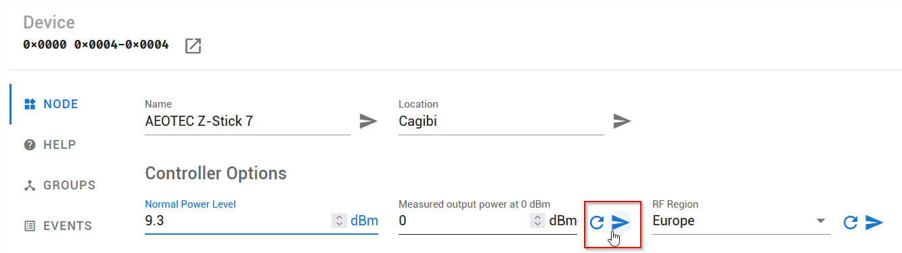Select the NODE tab
This screenshot has width=902, height=253.
coord(51,104)
